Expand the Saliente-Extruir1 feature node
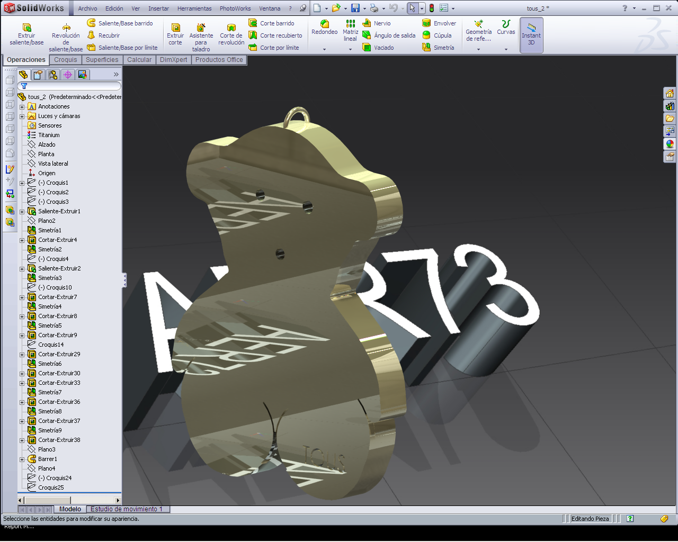678x542 pixels. coord(22,212)
